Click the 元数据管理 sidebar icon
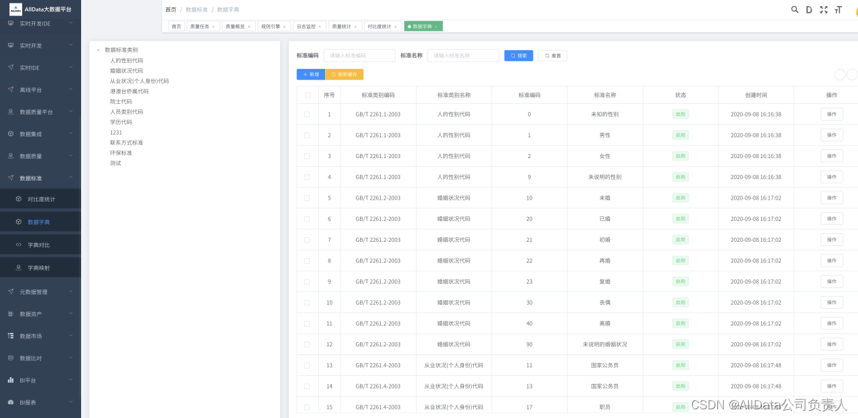This screenshot has height=418, width=858. coord(11,292)
